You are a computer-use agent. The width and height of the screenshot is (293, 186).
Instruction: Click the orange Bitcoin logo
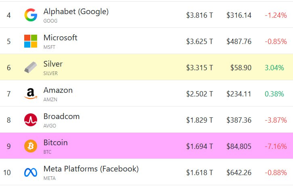31,146
